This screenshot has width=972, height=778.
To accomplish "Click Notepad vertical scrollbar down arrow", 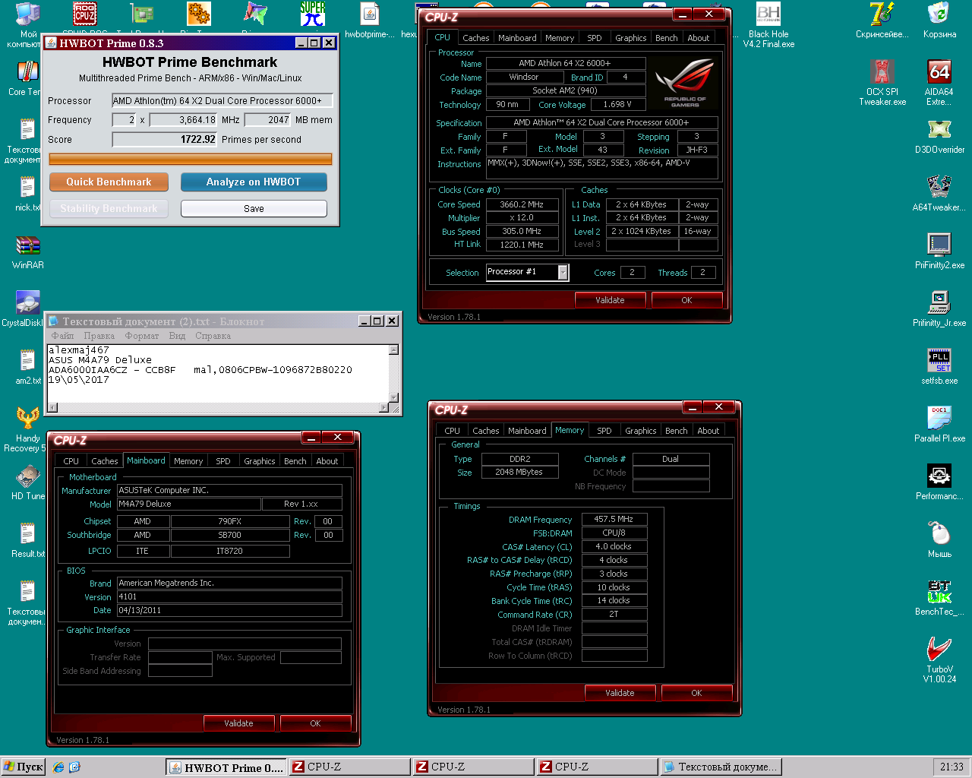I will coord(393,397).
